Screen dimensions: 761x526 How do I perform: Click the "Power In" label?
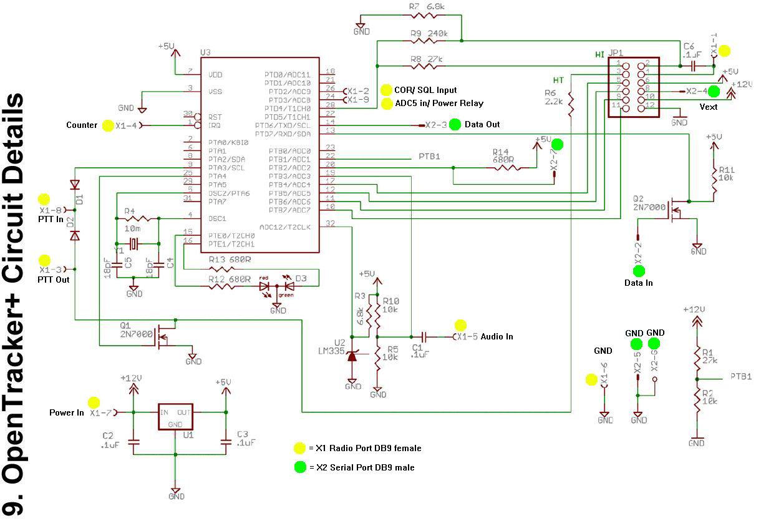[x=66, y=412]
